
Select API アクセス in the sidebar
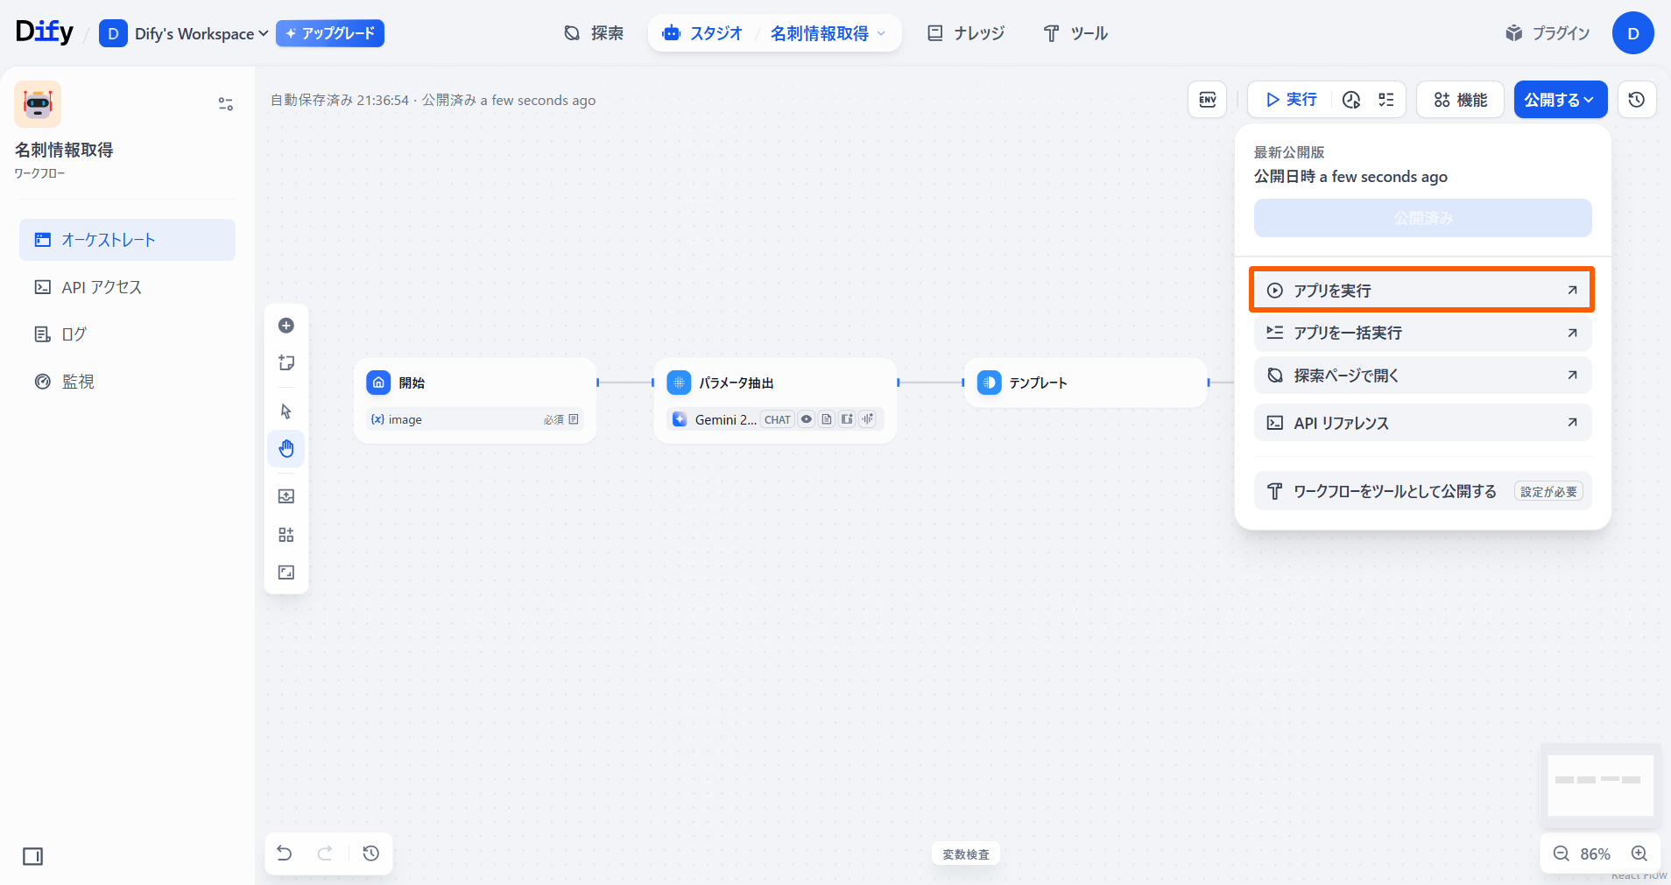pyautogui.click(x=102, y=287)
